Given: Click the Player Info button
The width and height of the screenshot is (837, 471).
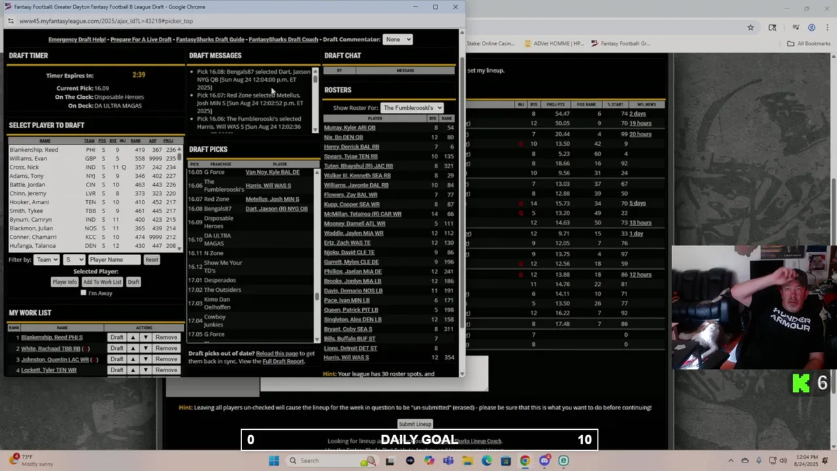Looking at the screenshot, I should point(65,282).
